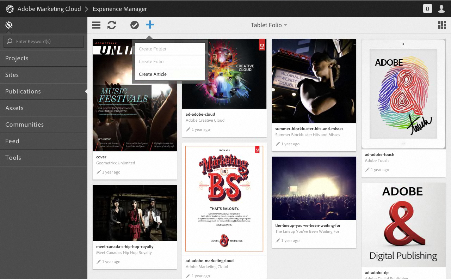The height and width of the screenshot is (279, 451).
Task: Open the ad-adobe-touch fingerprint thumbnail
Action: (x=403, y=94)
